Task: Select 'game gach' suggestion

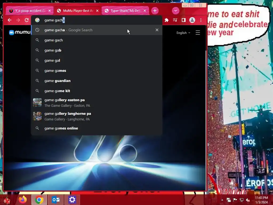Action: coord(97,40)
